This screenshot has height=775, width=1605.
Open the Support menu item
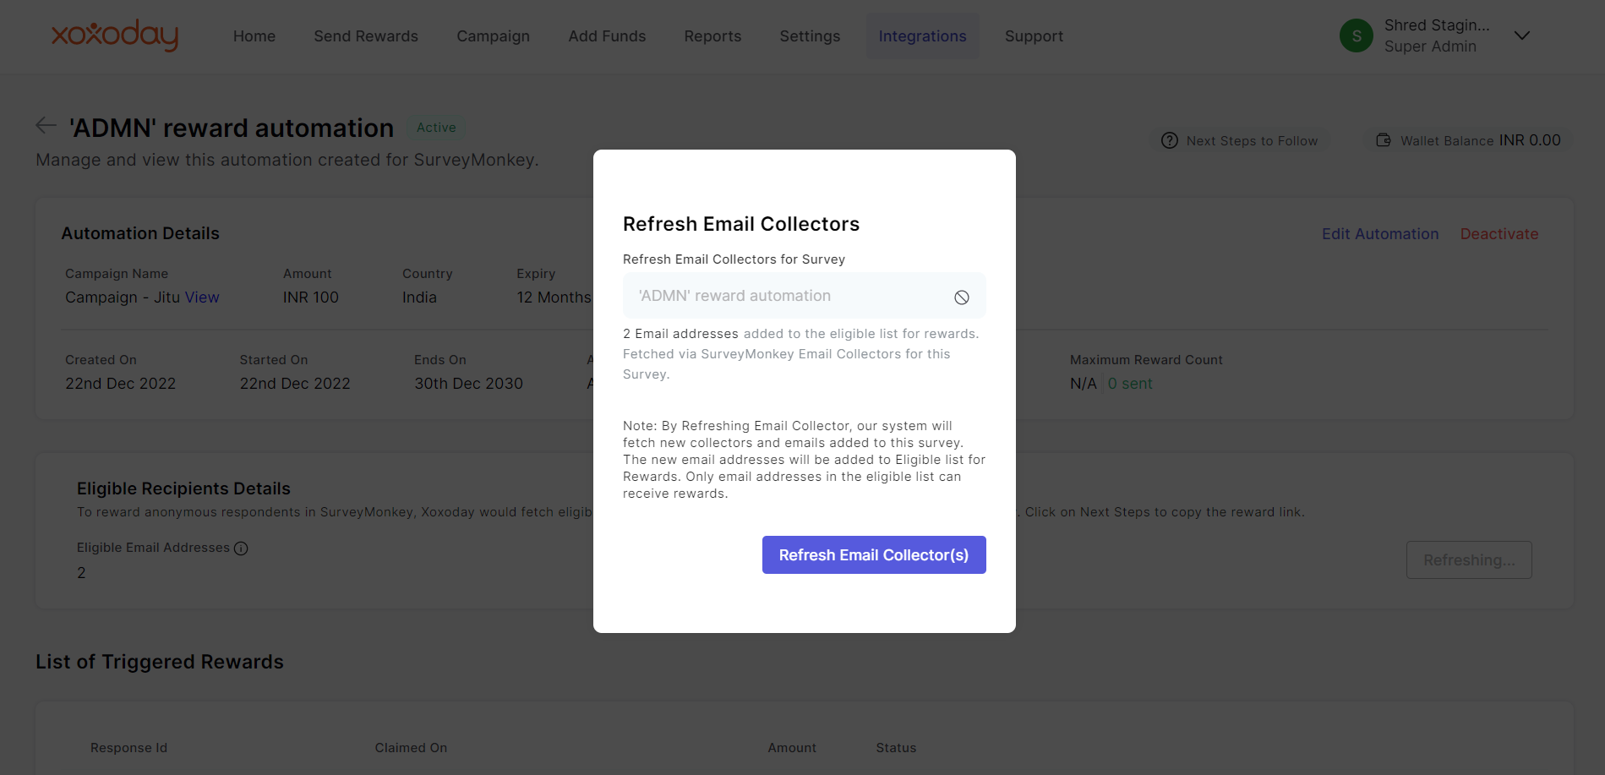pyautogui.click(x=1034, y=36)
